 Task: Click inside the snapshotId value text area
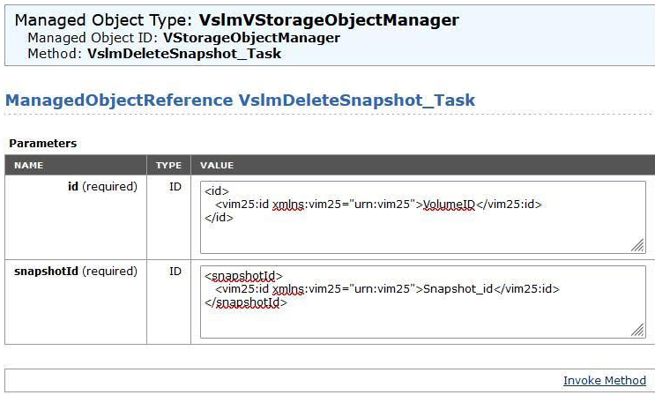coord(423,319)
